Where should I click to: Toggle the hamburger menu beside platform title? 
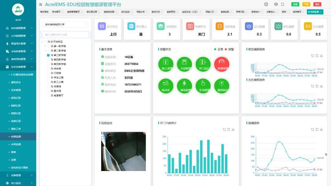click(40, 4)
